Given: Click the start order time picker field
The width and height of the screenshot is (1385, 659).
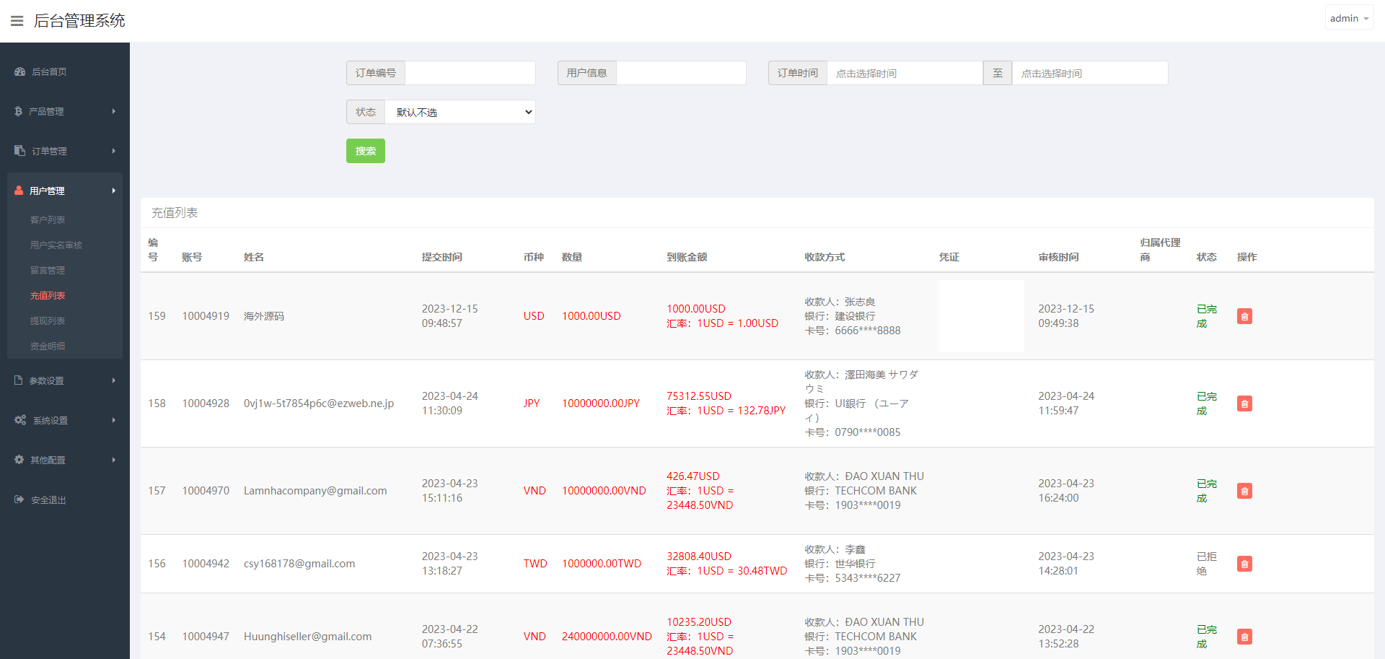Looking at the screenshot, I should (x=905, y=73).
